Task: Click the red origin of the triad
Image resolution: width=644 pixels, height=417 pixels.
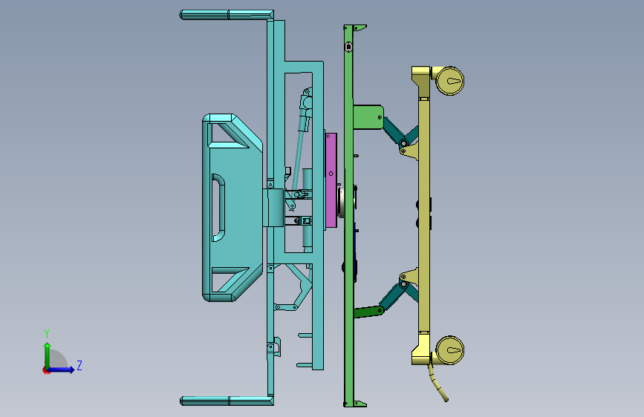Action: (45, 370)
